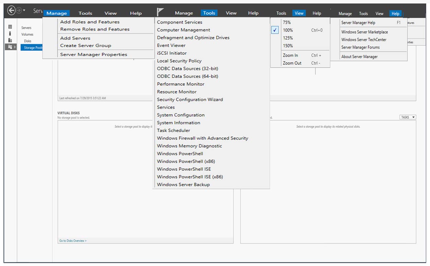Select Volumes in the left navigation

tap(27, 34)
